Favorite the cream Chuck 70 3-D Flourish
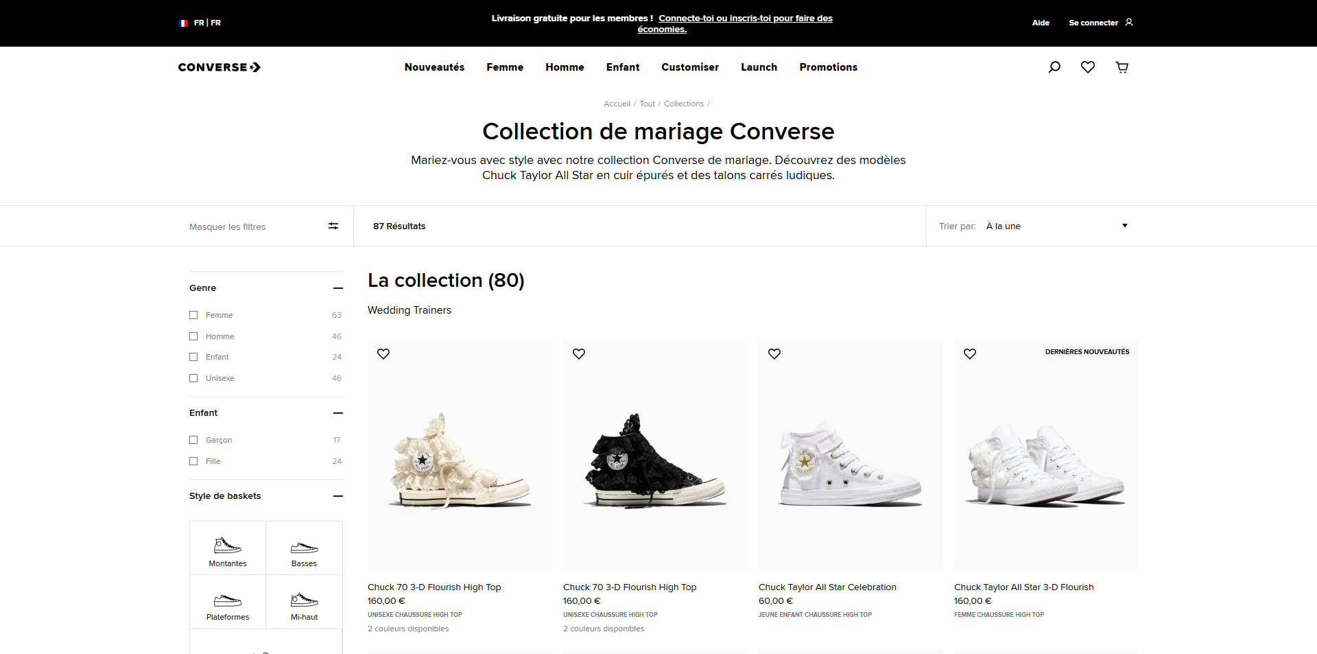 [x=383, y=353]
